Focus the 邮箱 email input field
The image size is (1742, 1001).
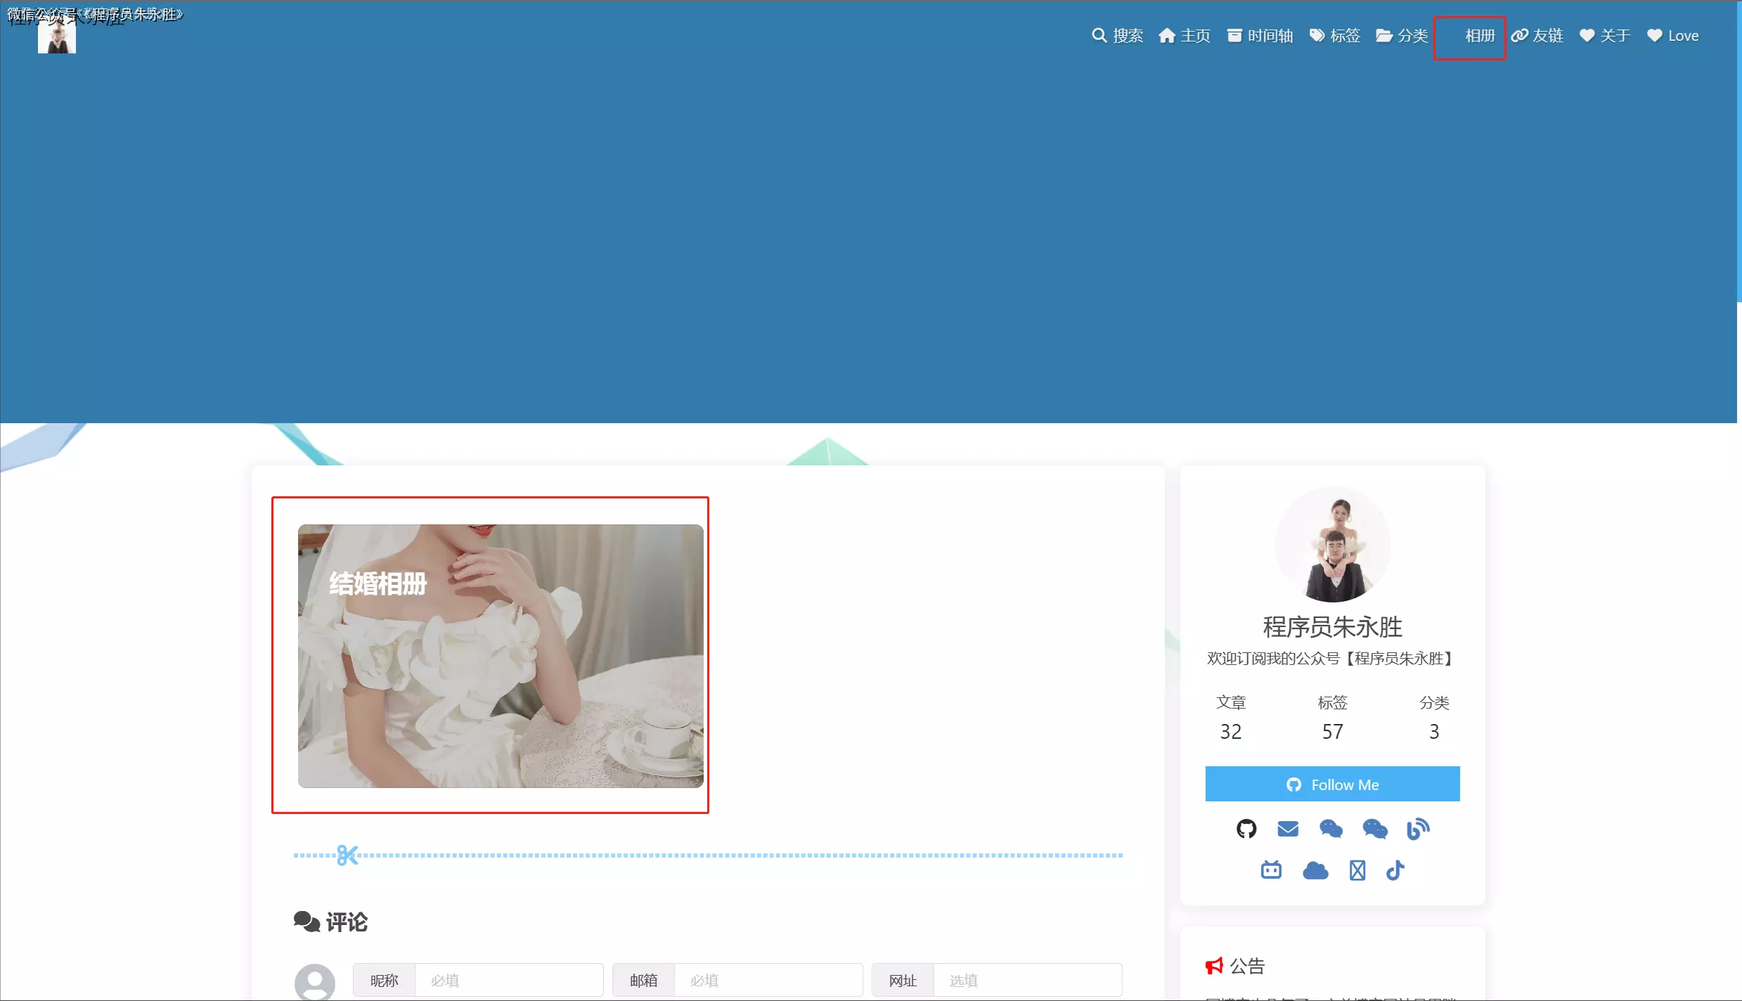(x=768, y=980)
